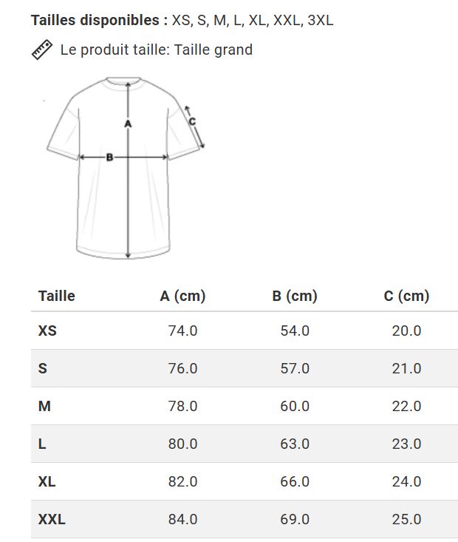Click the 74.0 length value for XS

pos(182,331)
